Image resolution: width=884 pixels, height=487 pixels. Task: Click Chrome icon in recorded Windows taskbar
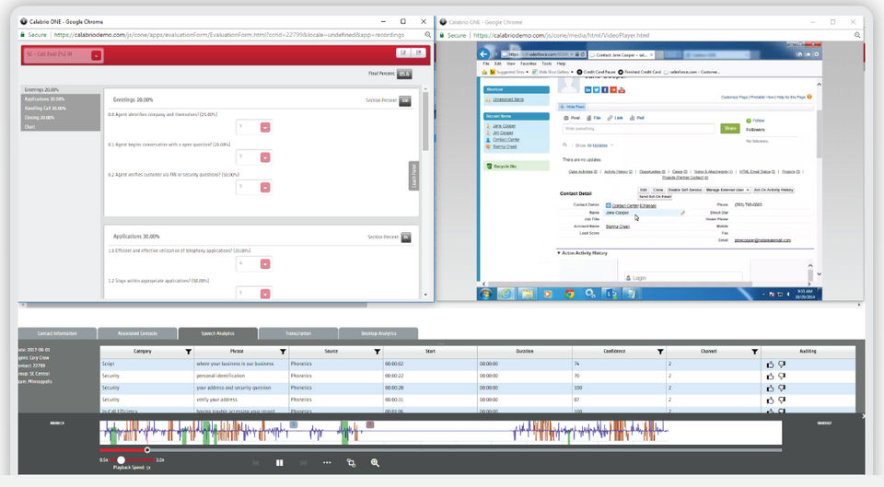tap(569, 294)
